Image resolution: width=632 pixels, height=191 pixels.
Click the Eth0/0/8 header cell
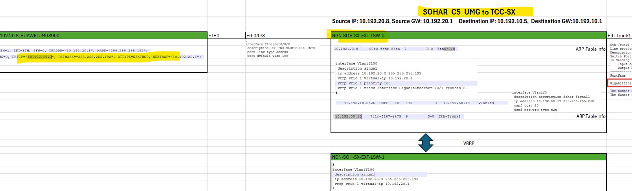pos(288,36)
